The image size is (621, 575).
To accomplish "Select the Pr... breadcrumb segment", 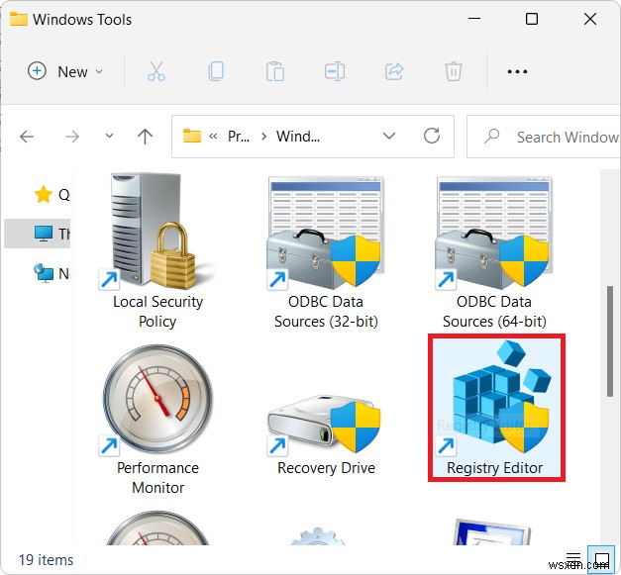I will coord(239,137).
